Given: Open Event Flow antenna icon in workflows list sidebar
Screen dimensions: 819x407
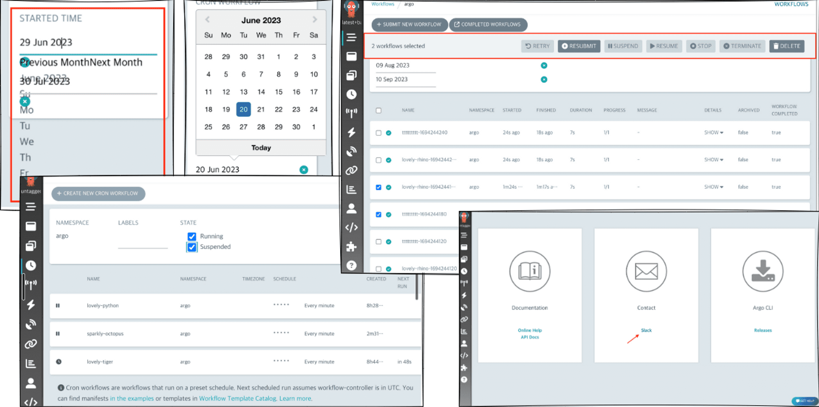Looking at the screenshot, I should [351, 113].
